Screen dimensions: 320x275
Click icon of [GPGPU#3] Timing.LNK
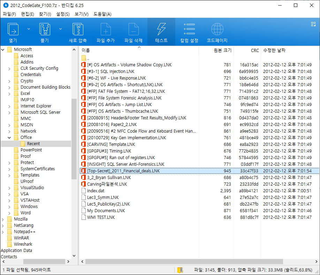83,151
